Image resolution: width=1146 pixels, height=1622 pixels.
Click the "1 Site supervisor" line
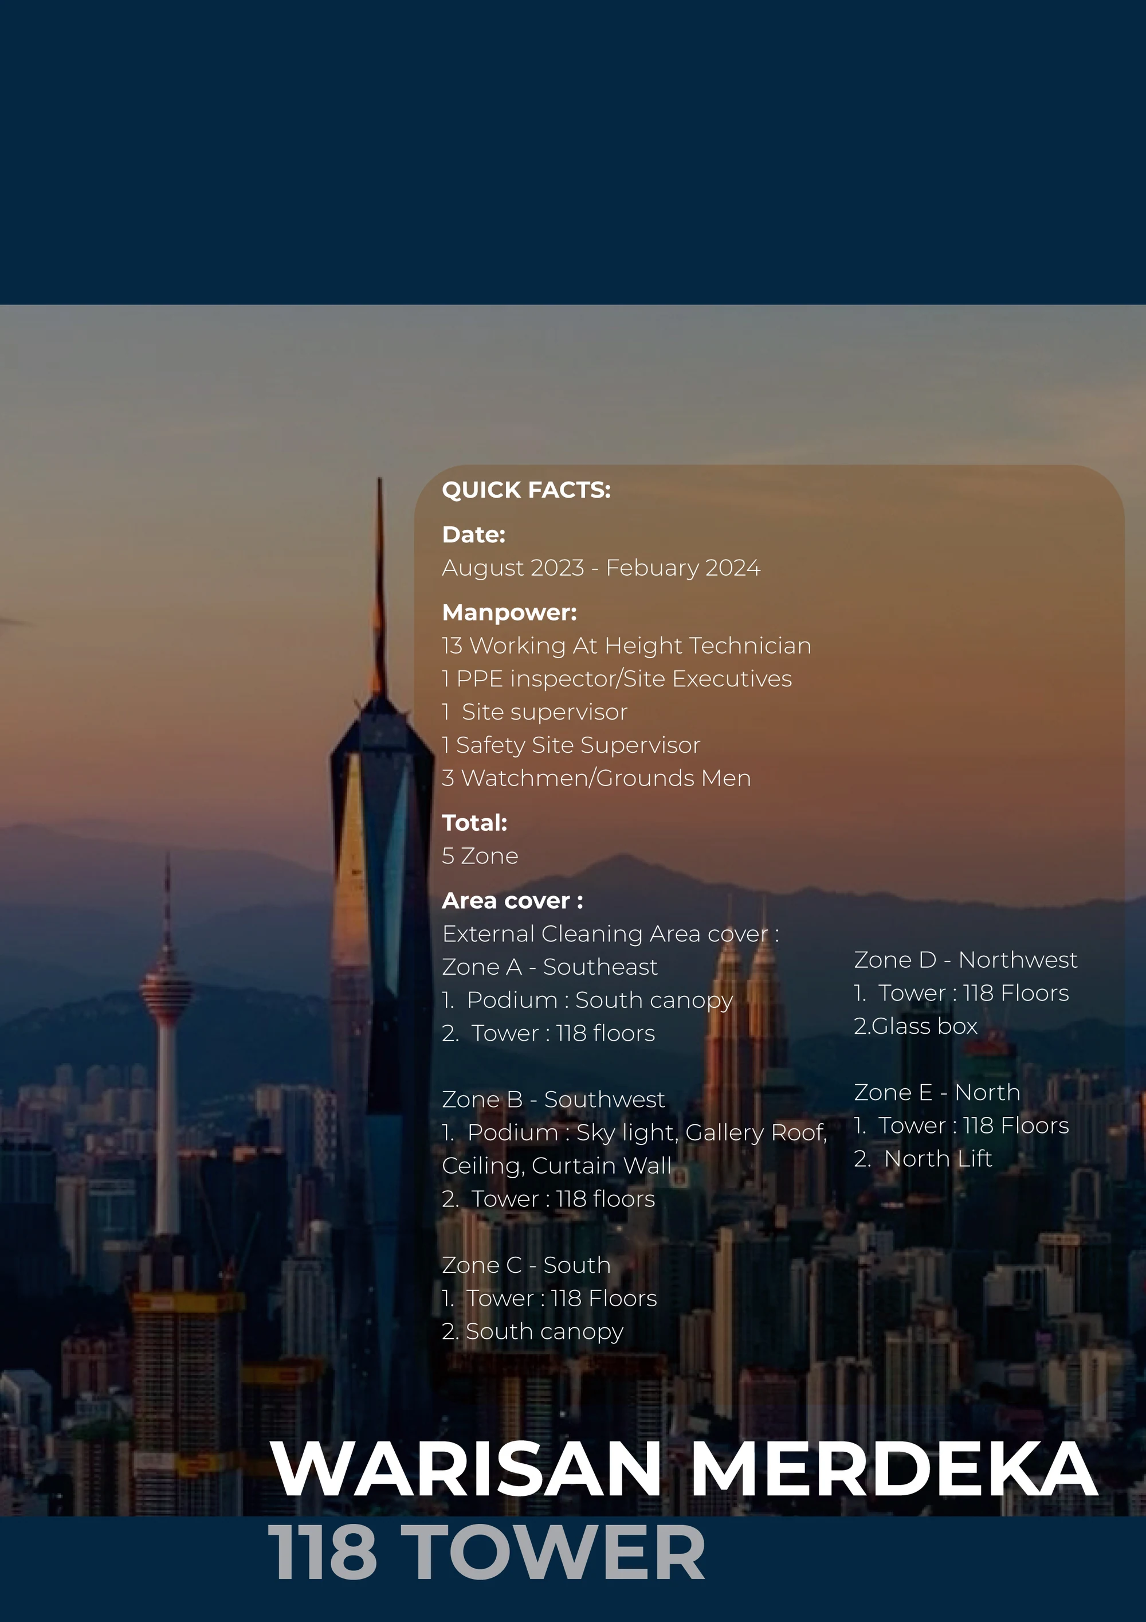tap(535, 712)
